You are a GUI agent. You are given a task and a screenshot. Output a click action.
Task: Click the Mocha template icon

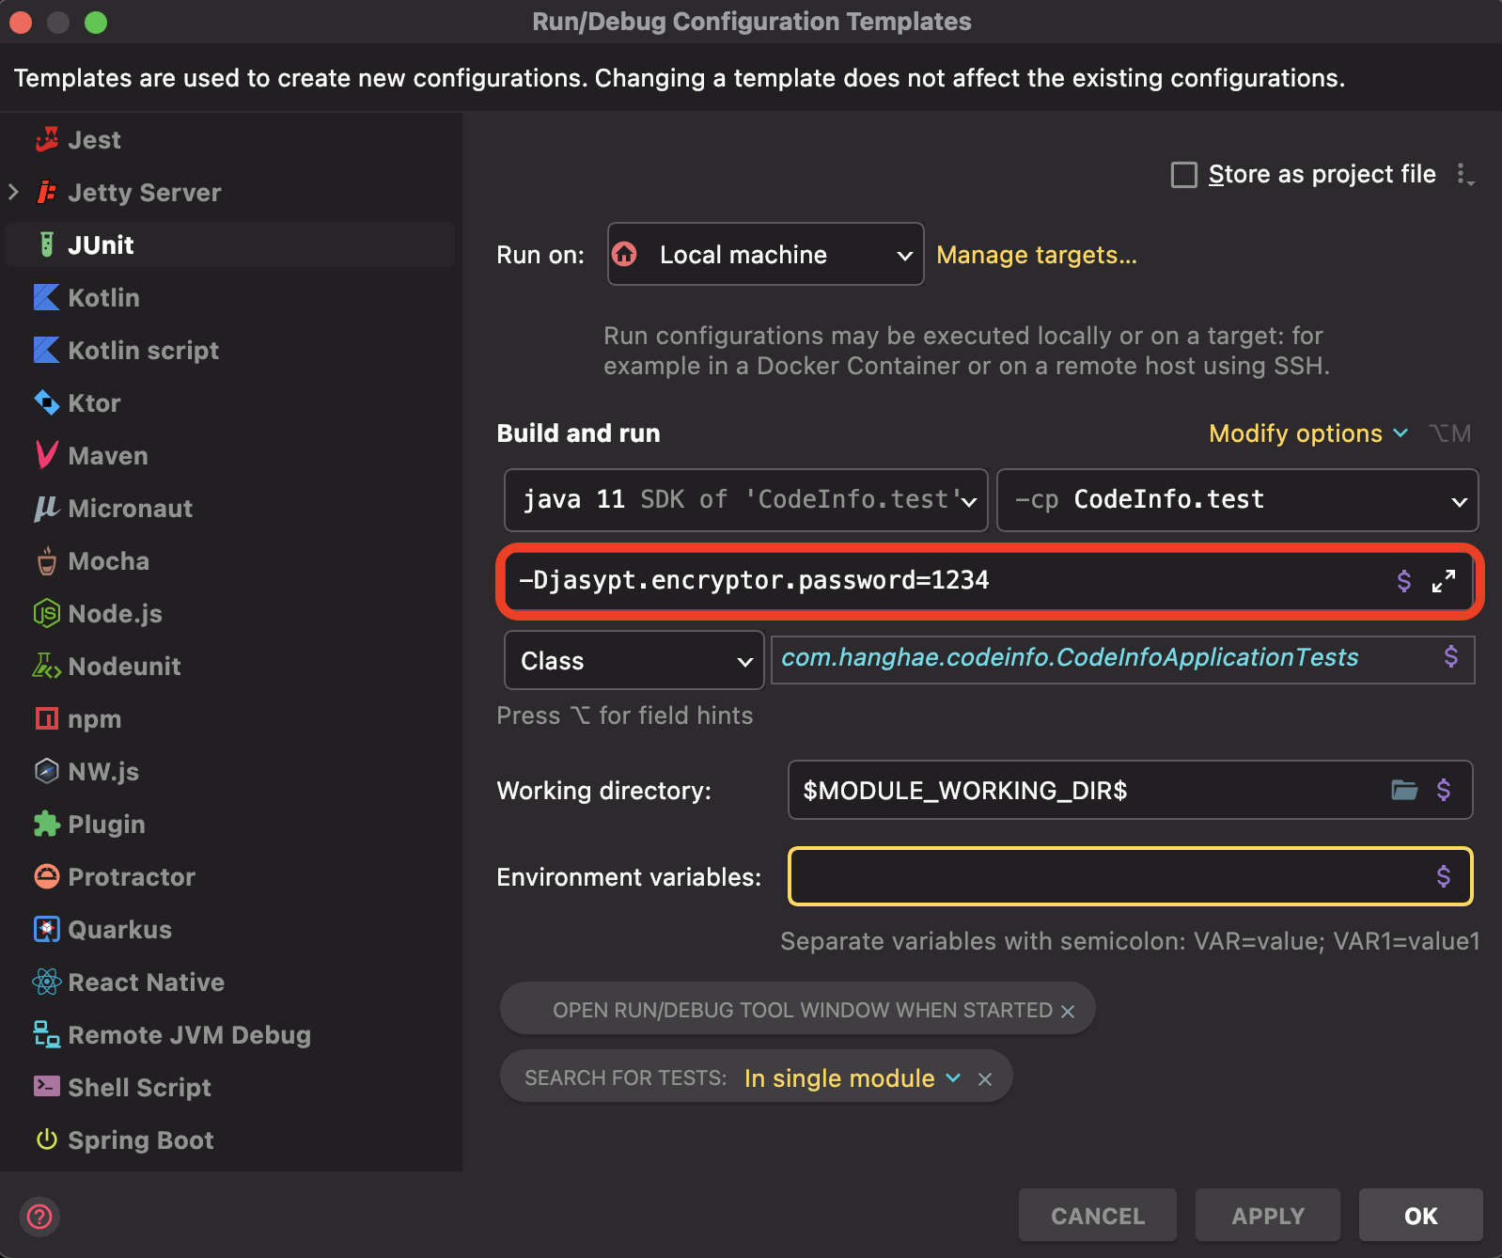(x=47, y=561)
